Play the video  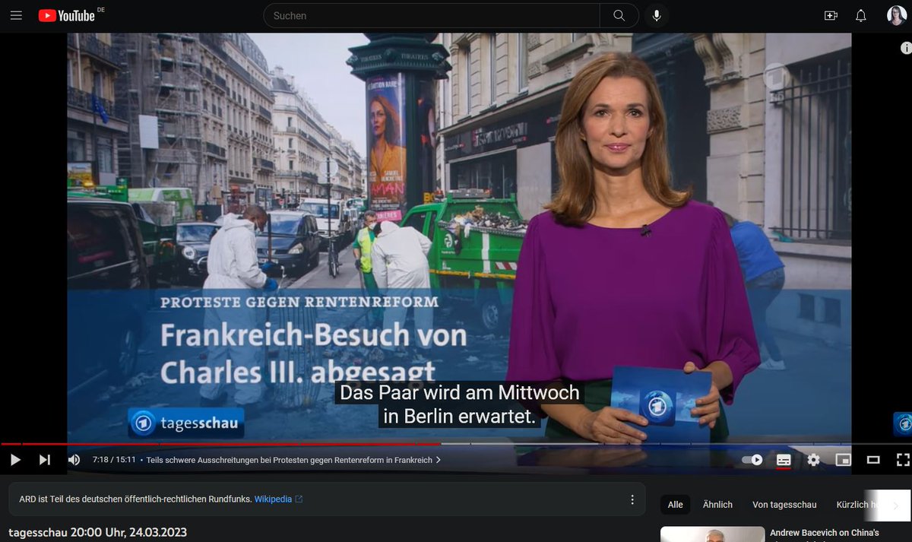click(x=15, y=459)
